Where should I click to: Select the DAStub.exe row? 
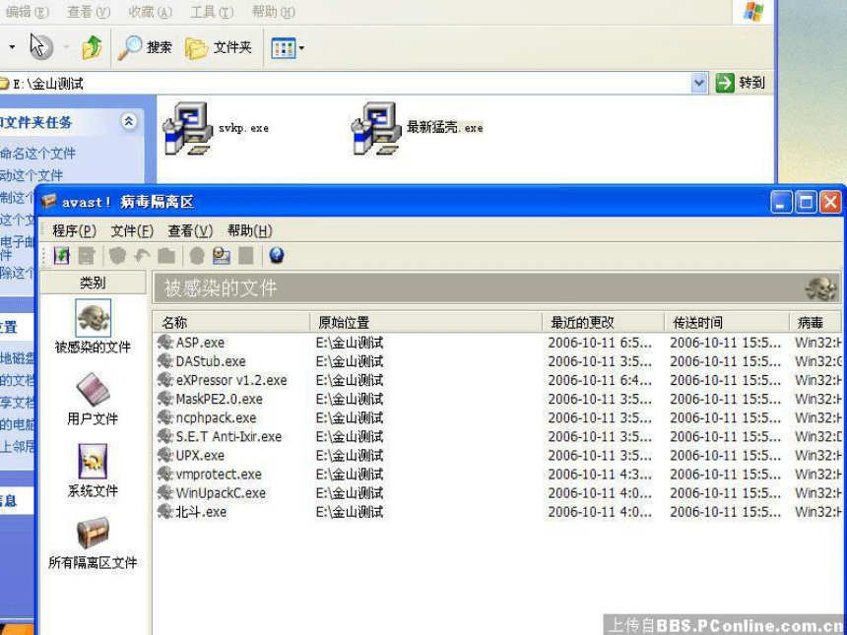(499, 361)
